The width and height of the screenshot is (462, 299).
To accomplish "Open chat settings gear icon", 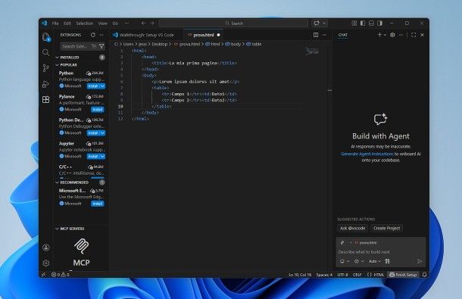I will [x=392, y=35].
